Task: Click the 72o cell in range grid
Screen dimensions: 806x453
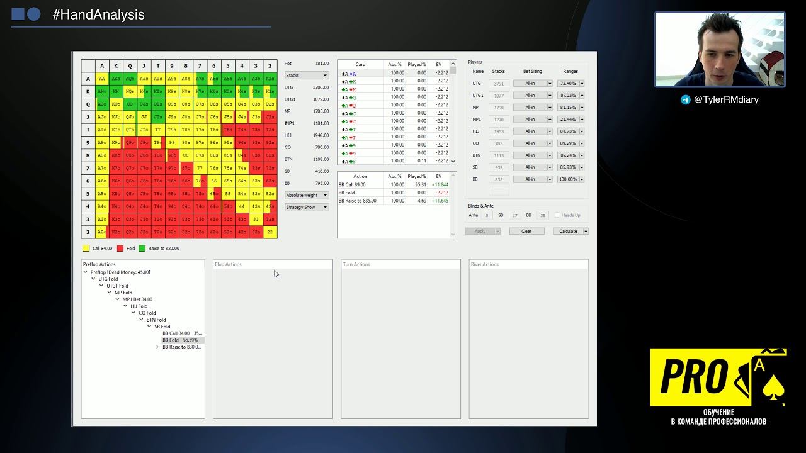Action: pyautogui.click(x=200, y=232)
